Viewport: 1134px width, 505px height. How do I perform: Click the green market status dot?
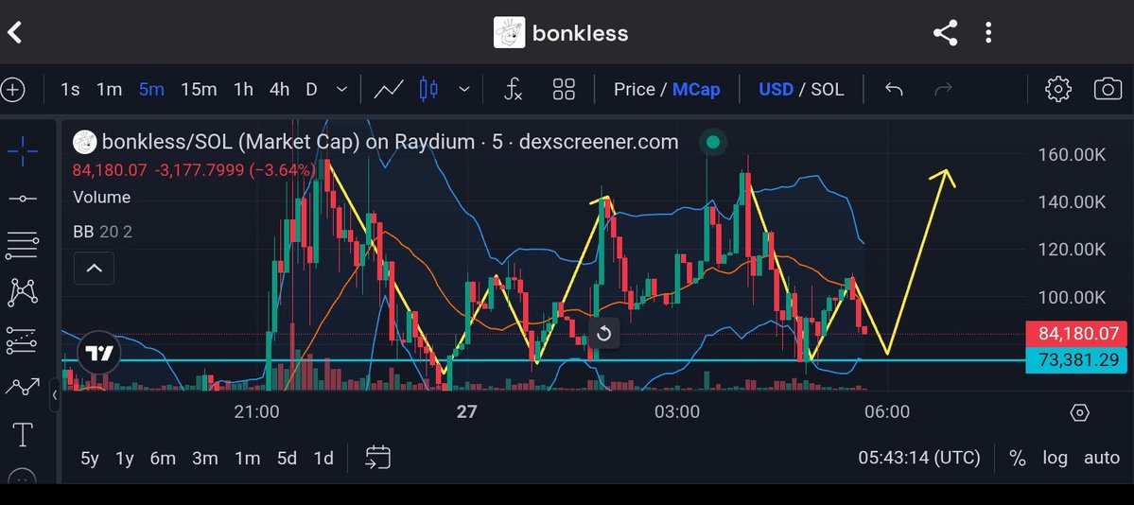tap(712, 142)
